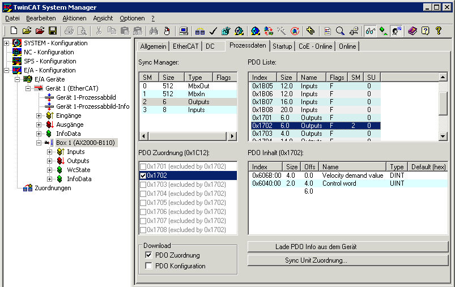Image resolution: width=455 pixels, height=287 pixels.
Task: Expand the InfoData node under Gerät 1
Action: [x=39, y=134]
